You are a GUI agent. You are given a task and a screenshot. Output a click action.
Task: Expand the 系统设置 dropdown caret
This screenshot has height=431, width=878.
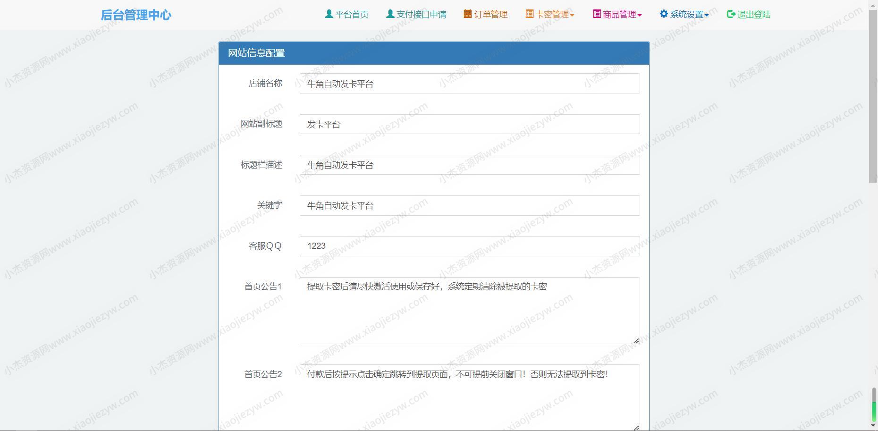click(707, 15)
